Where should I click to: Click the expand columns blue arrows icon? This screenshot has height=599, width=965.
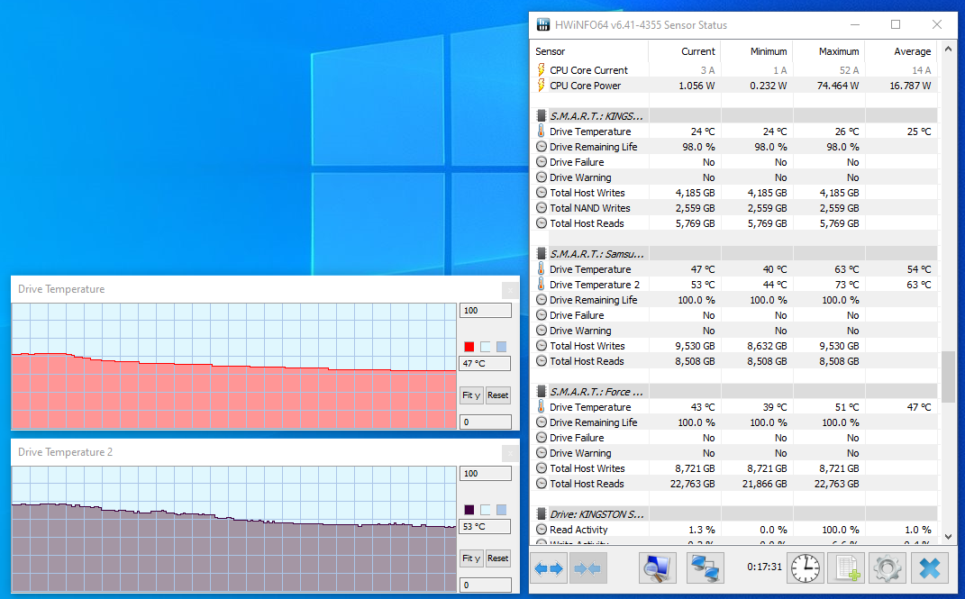tap(549, 568)
